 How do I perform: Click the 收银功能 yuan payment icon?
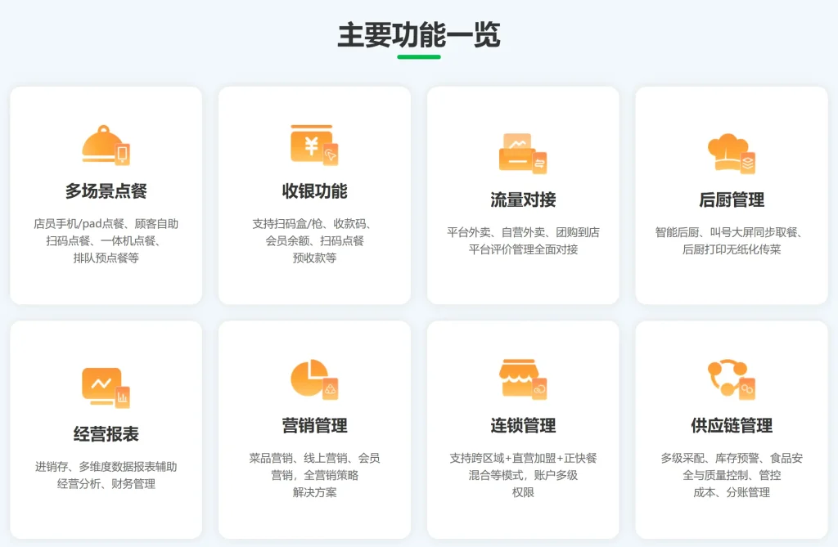[x=314, y=145]
